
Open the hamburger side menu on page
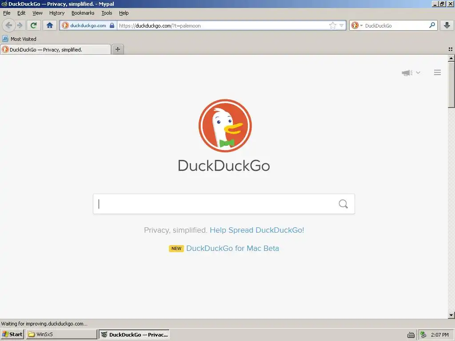click(x=437, y=72)
